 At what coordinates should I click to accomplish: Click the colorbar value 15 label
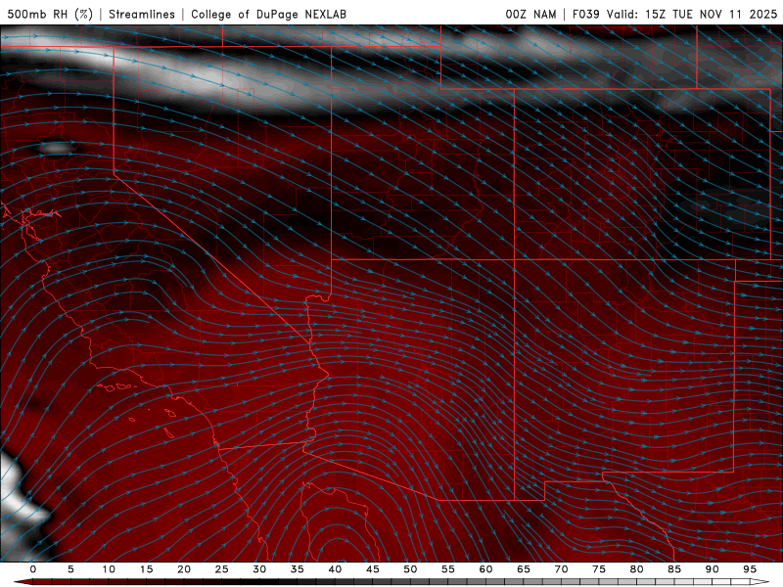click(x=146, y=569)
